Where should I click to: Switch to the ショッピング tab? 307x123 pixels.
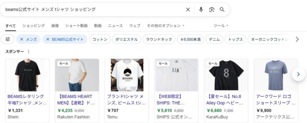point(33,26)
